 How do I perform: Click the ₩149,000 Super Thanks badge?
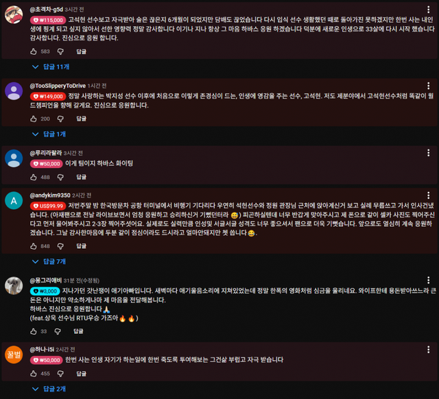(48, 96)
